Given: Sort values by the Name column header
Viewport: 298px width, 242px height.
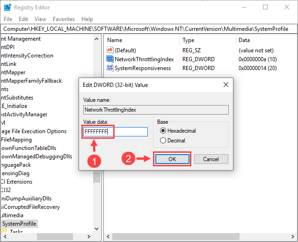Looking at the screenshot, I should click(x=115, y=40).
